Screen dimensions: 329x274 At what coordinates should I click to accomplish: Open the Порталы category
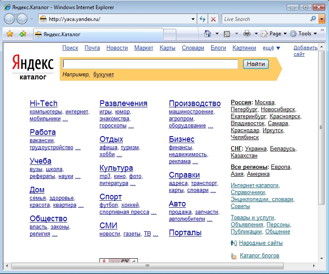click(x=185, y=233)
